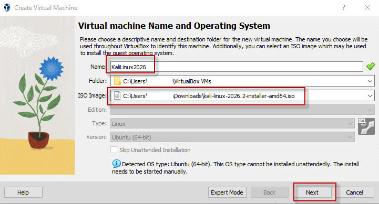Click the yellow folder icon in Folder field
Image resolution: width=379 pixels, height=204 pixels.
pos(117,81)
